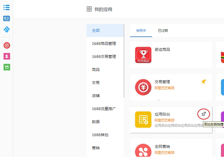Select the 全部 category
This screenshot has height=163, width=224.
pyautogui.click(x=105, y=30)
